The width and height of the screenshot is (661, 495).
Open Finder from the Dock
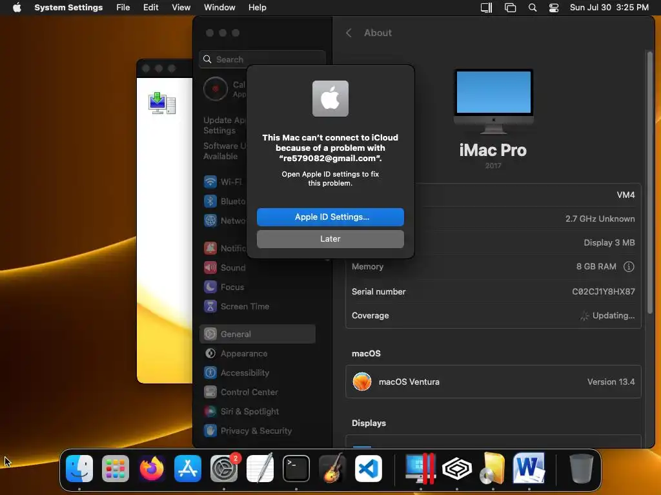pyautogui.click(x=79, y=469)
